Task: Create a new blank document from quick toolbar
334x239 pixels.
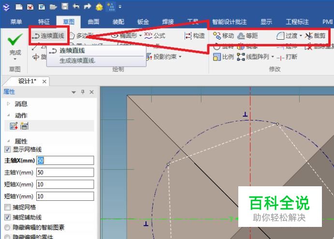Action: [19, 7]
